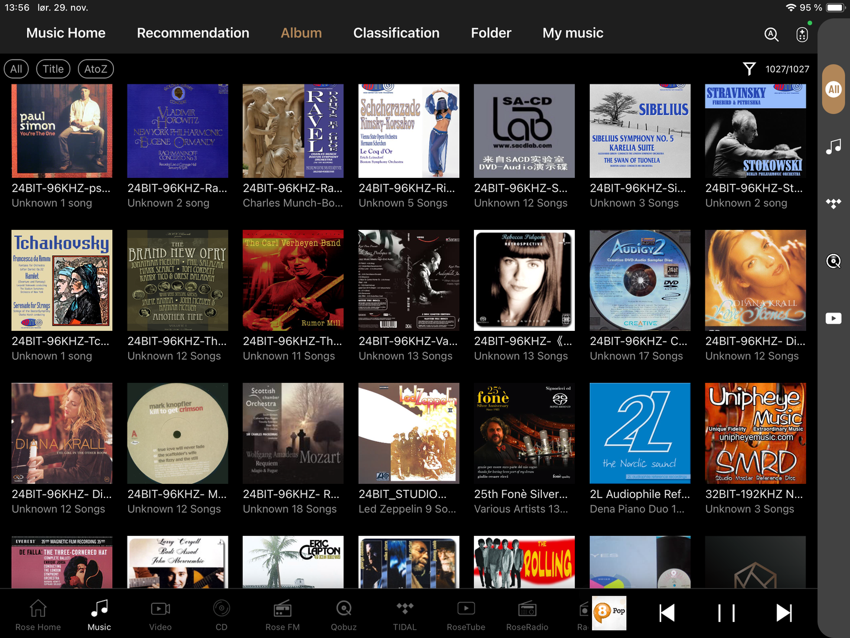850x638 pixels.
Task: Open the SA-CD Lab album cover
Action: point(524,131)
